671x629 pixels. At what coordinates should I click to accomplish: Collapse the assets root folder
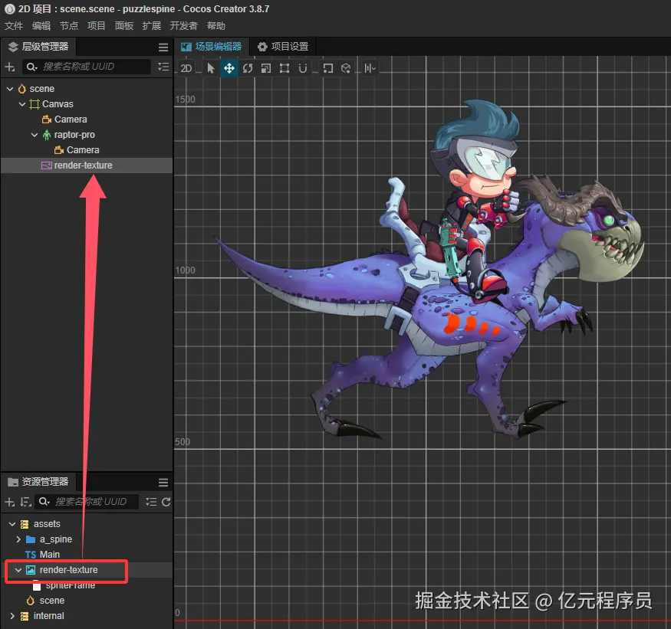(x=12, y=524)
